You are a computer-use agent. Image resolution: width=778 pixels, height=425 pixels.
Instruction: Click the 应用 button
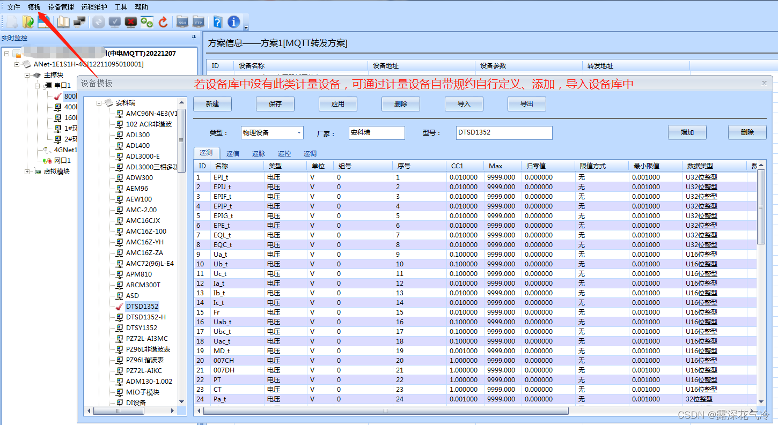click(x=338, y=104)
